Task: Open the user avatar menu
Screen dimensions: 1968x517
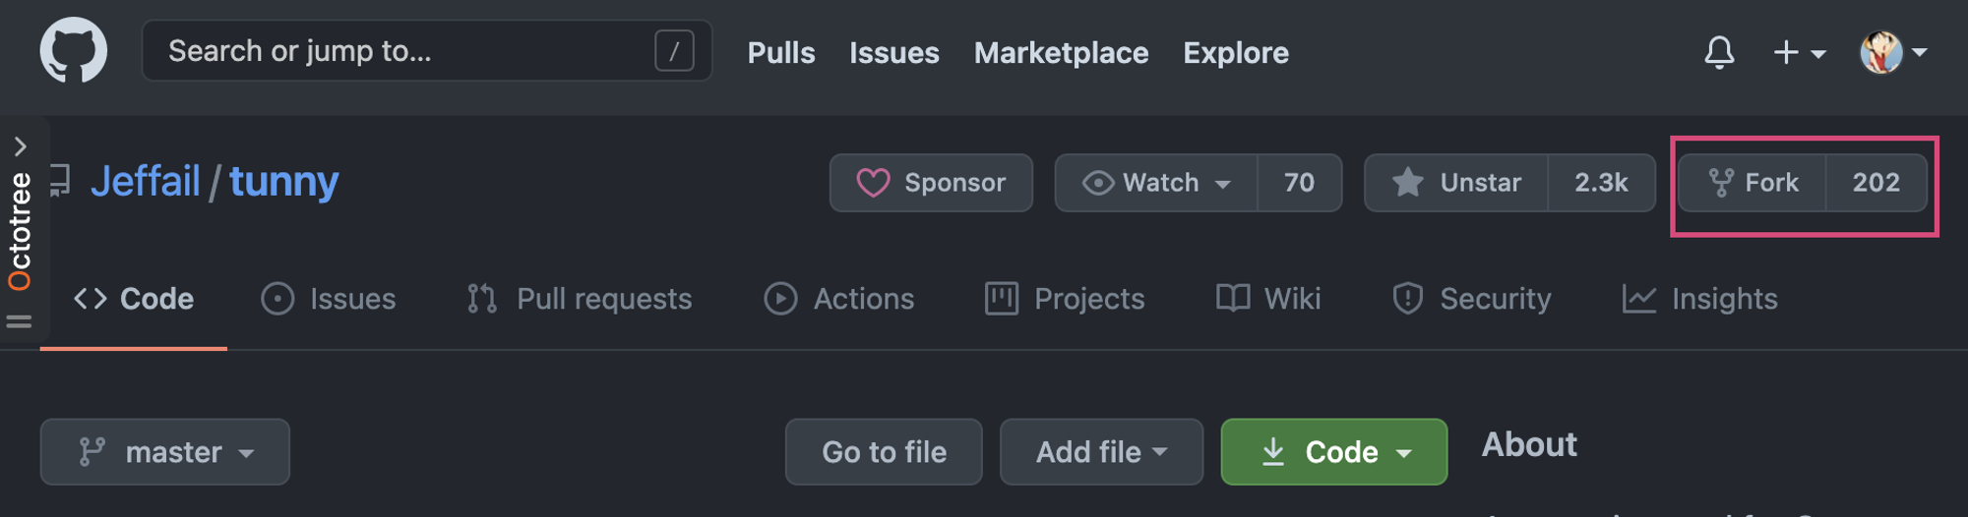Action: click(1892, 52)
